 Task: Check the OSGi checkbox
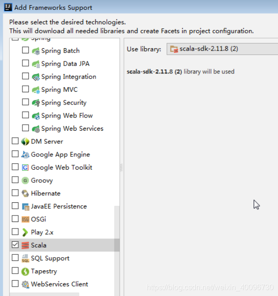point(15,219)
